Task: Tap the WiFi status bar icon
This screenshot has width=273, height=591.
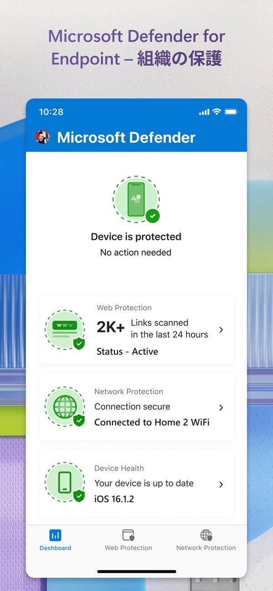Action: tap(217, 112)
